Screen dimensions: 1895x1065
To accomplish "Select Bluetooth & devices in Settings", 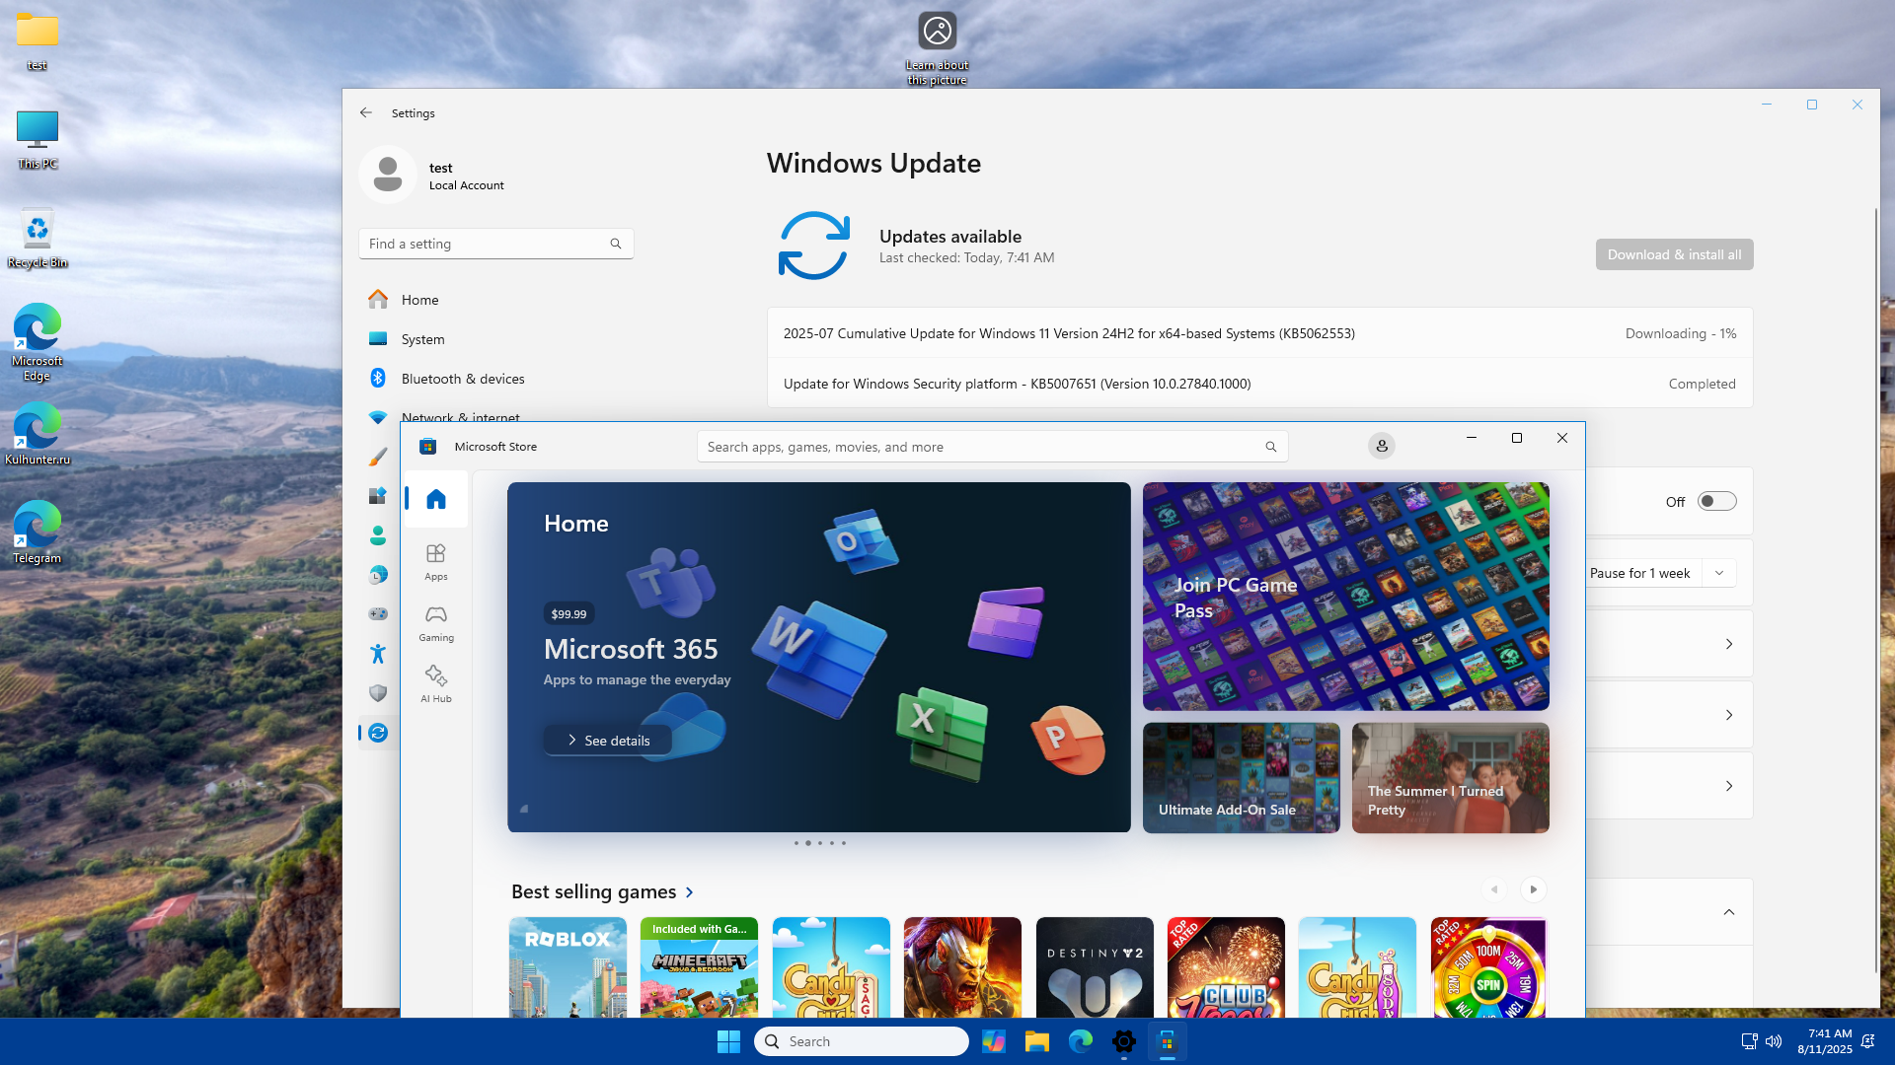I will click(496, 378).
